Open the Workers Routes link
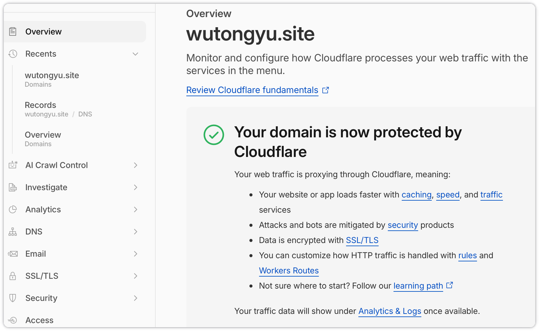This screenshot has width=539, height=331. click(289, 271)
